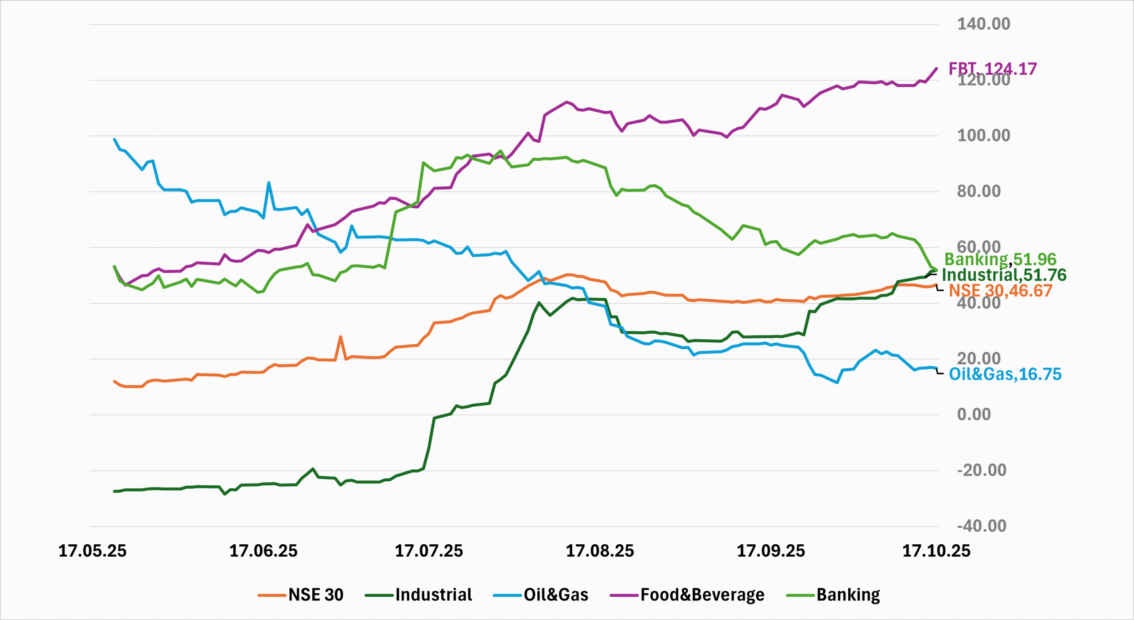This screenshot has height=620, width=1134.
Task: Click the Banking legend label
Action: coord(848,595)
